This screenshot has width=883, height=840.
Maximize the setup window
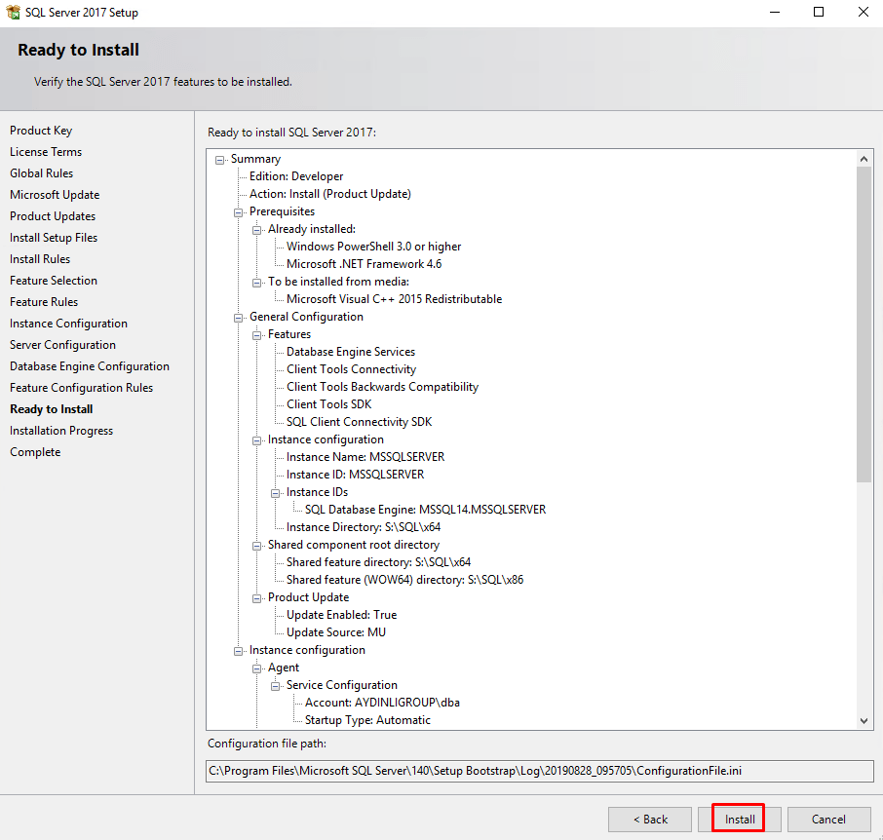(x=819, y=13)
